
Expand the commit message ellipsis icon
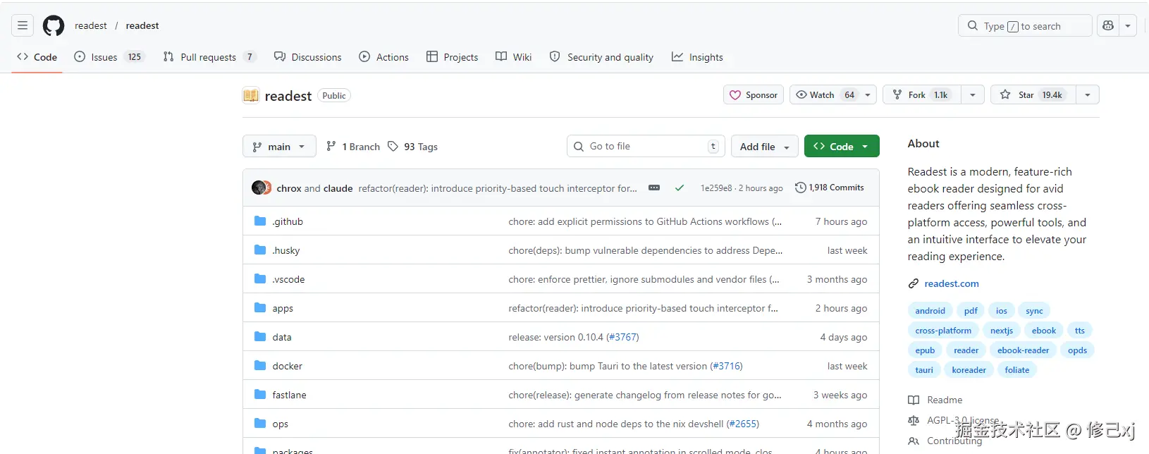click(654, 188)
